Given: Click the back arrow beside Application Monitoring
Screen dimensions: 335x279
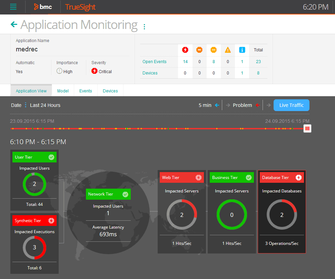Looking at the screenshot, I should 14,24.
